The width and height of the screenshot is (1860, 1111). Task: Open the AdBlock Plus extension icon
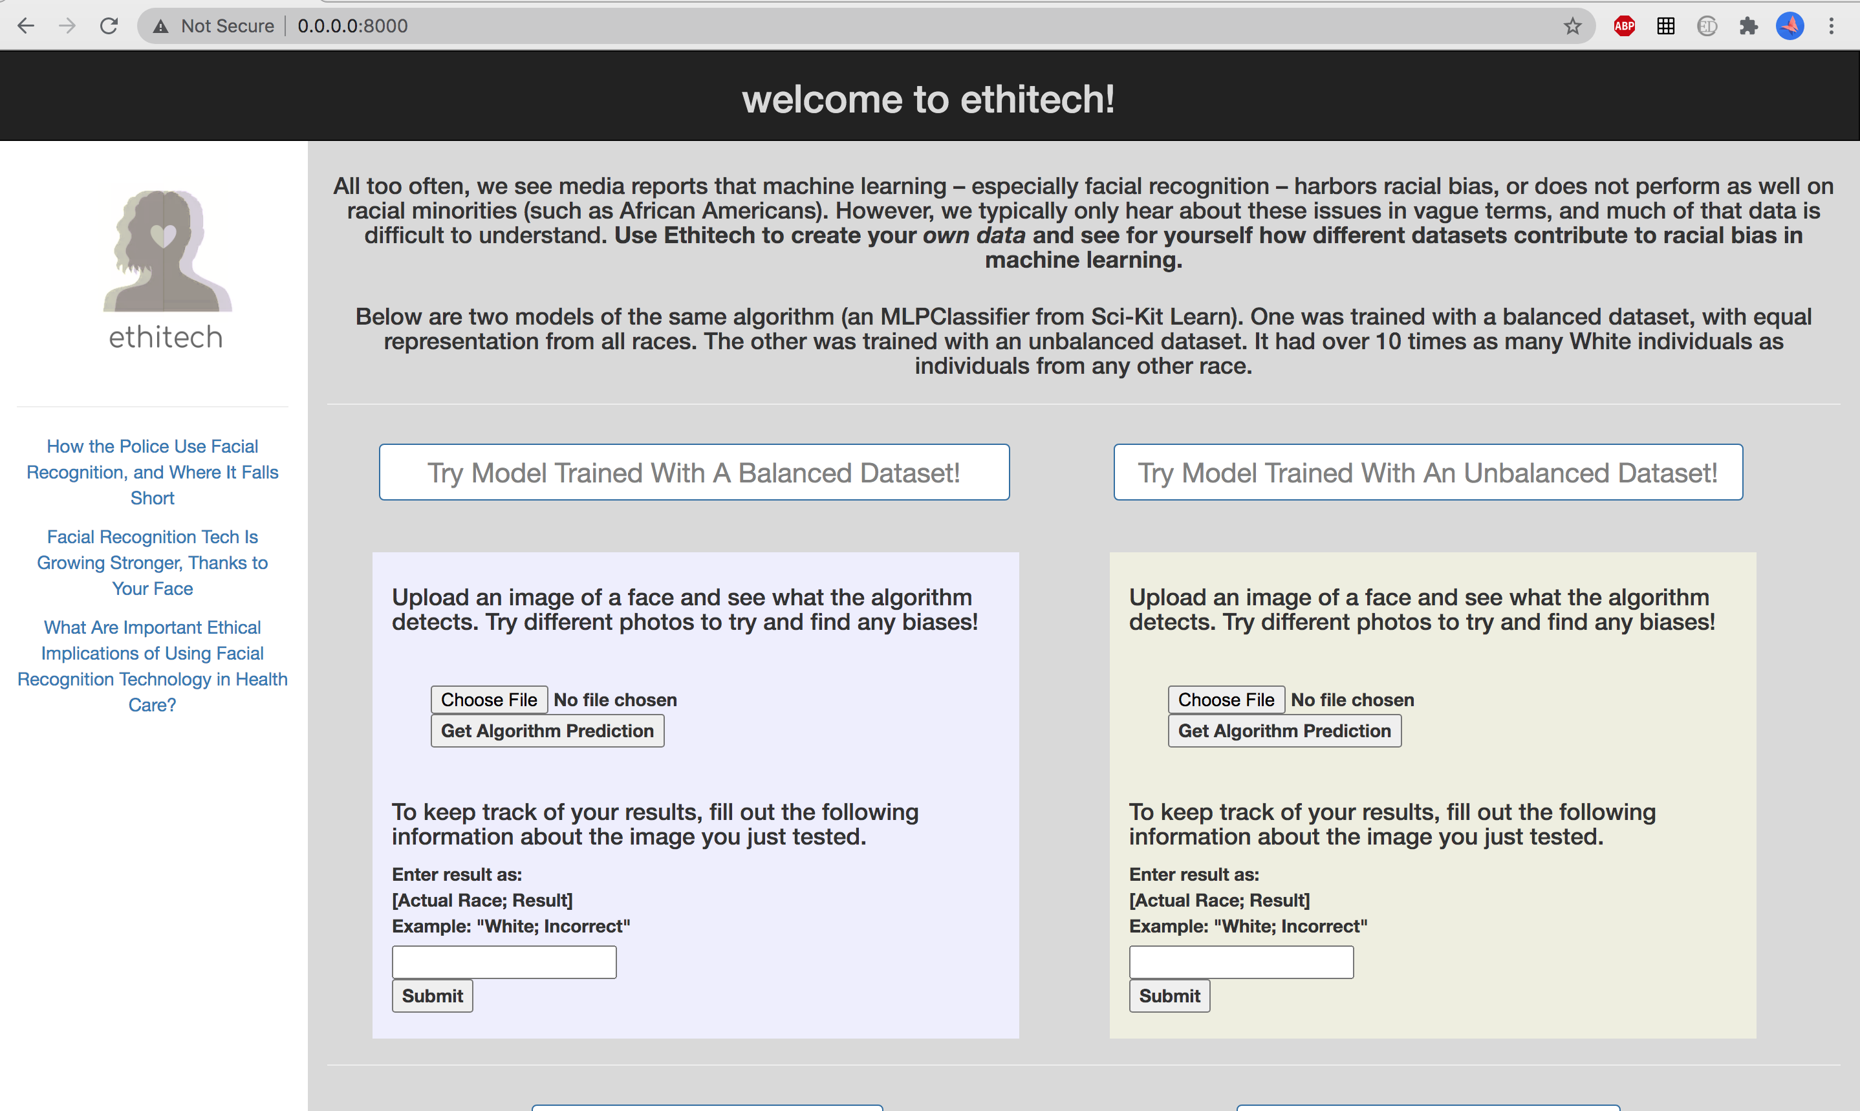point(1624,27)
